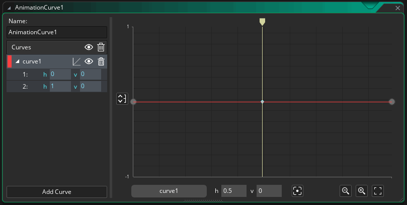Click the curve1 channel button below graph
Viewport: 407px width, 205px height.
169,191
